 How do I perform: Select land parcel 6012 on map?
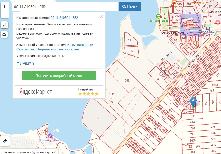[215, 85]
